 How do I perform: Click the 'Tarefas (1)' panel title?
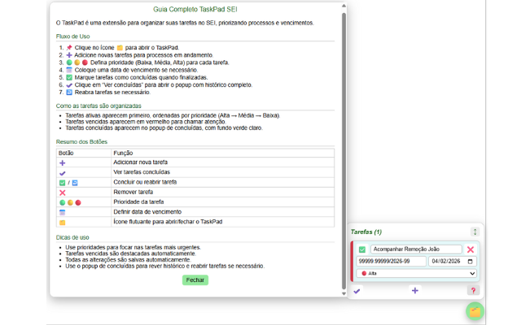[x=366, y=232]
